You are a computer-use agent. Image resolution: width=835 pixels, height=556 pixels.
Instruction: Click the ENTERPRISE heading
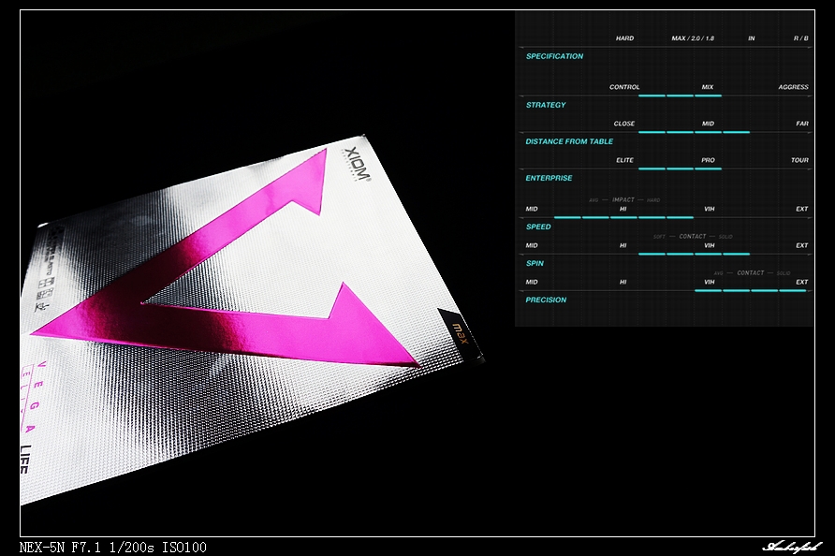[x=549, y=178]
